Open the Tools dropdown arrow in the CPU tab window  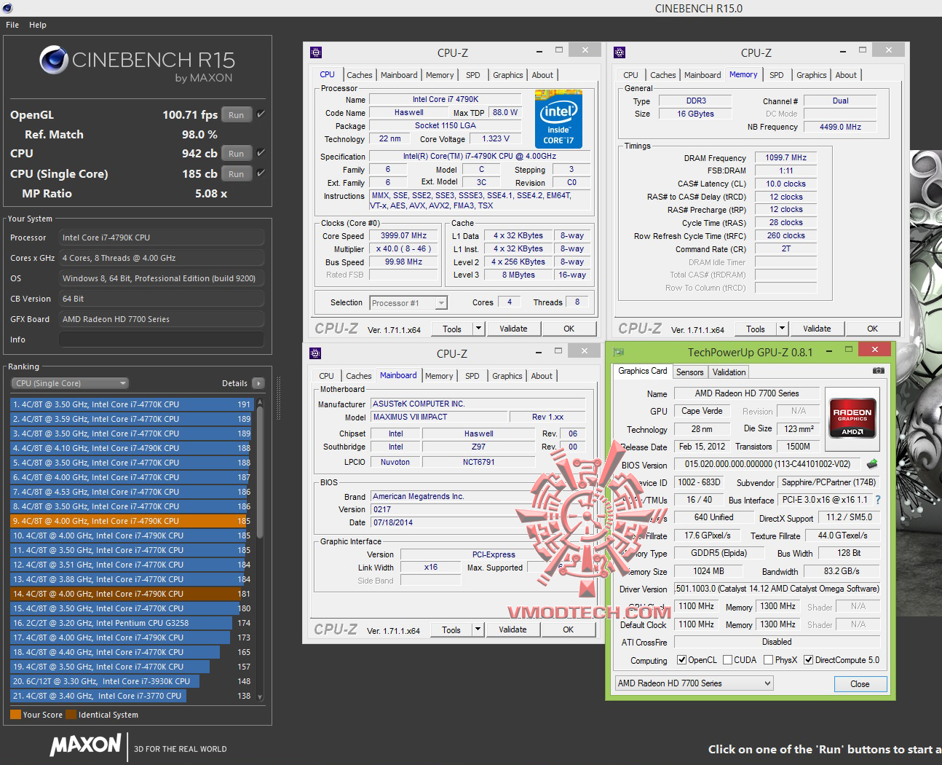(x=478, y=329)
